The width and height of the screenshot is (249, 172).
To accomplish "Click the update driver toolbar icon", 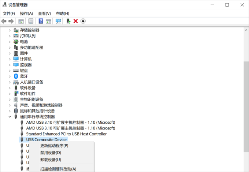I will point(68,21).
